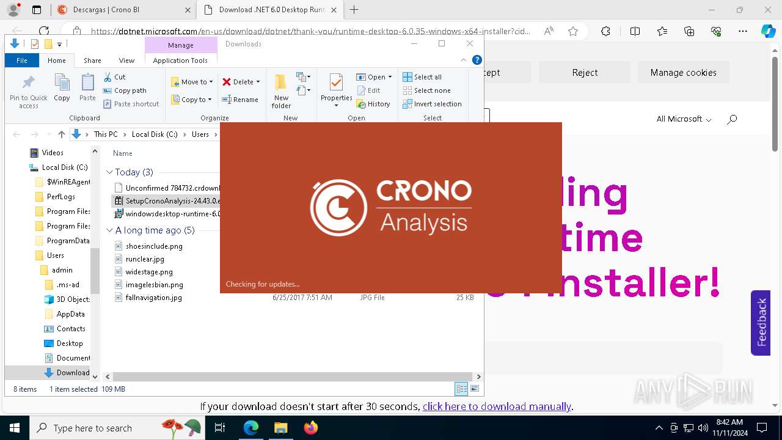Image resolution: width=782 pixels, height=440 pixels.
Task: Click This PC in address bar
Action: coord(106,134)
